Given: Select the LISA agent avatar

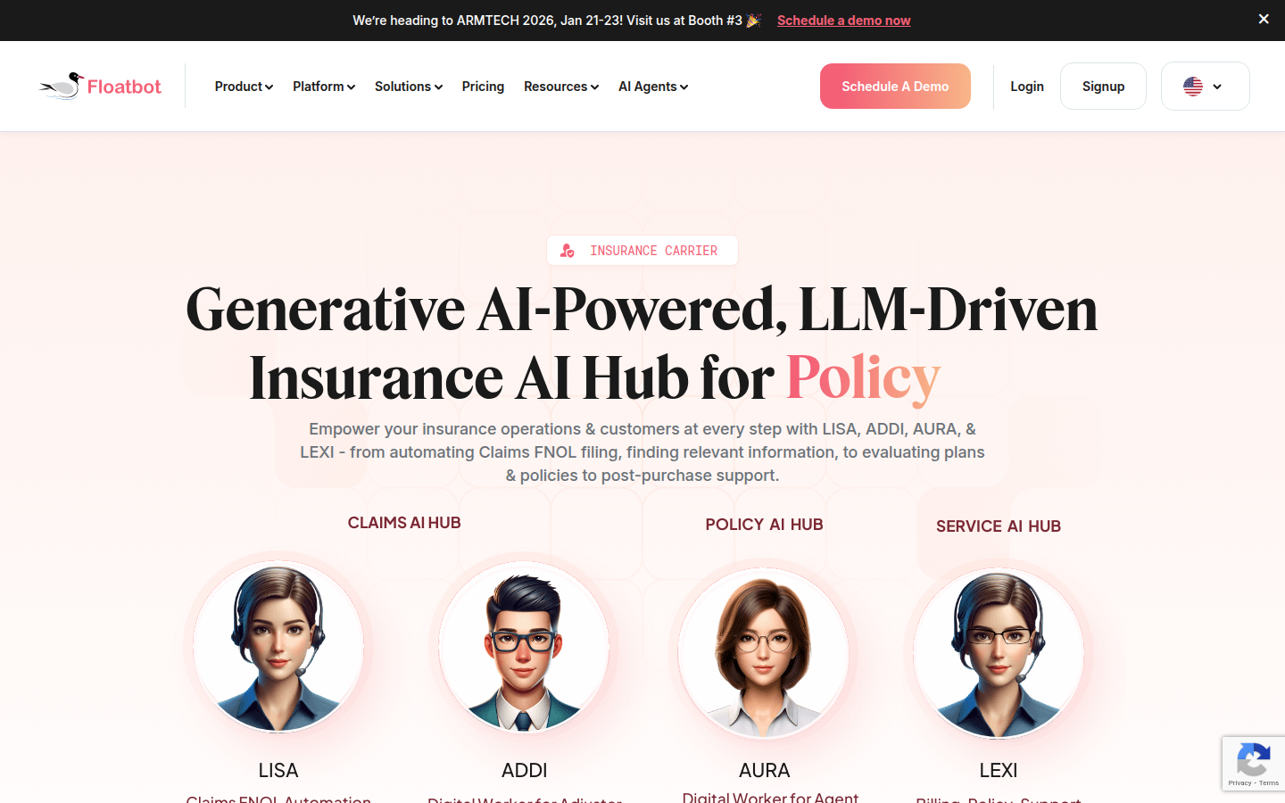Looking at the screenshot, I should [278, 647].
